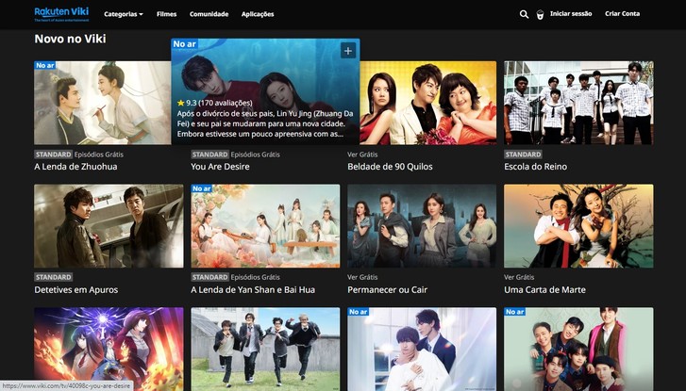Click STANDARD badge above Yan Shan e Bai Hua title

pos(210,277)
